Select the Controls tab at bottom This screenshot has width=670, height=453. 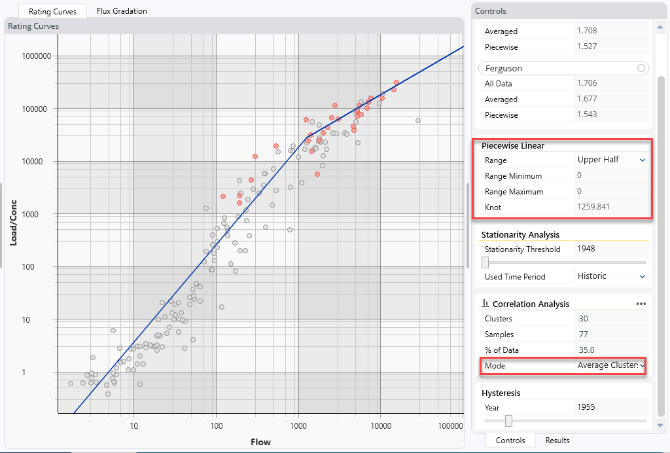tap(510, 441)
